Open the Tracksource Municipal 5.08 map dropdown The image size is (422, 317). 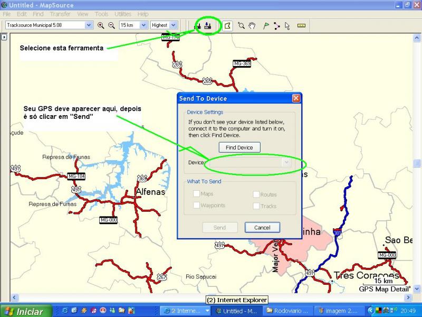pyautogui.click(x=89, y=25)
